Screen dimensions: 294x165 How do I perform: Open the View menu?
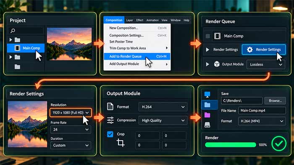click(x=165, y=20)
